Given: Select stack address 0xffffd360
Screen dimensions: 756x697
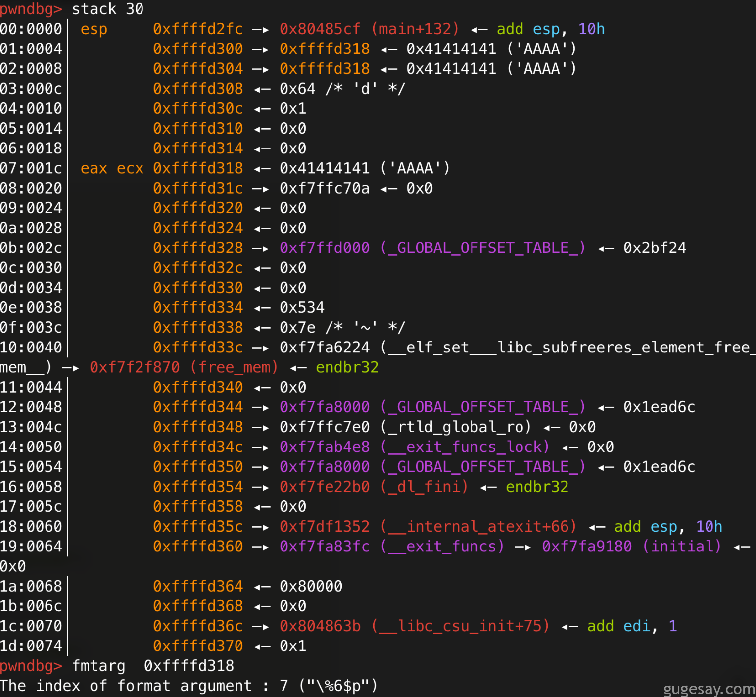Looking at the screenshot, I should pos(198,547).
